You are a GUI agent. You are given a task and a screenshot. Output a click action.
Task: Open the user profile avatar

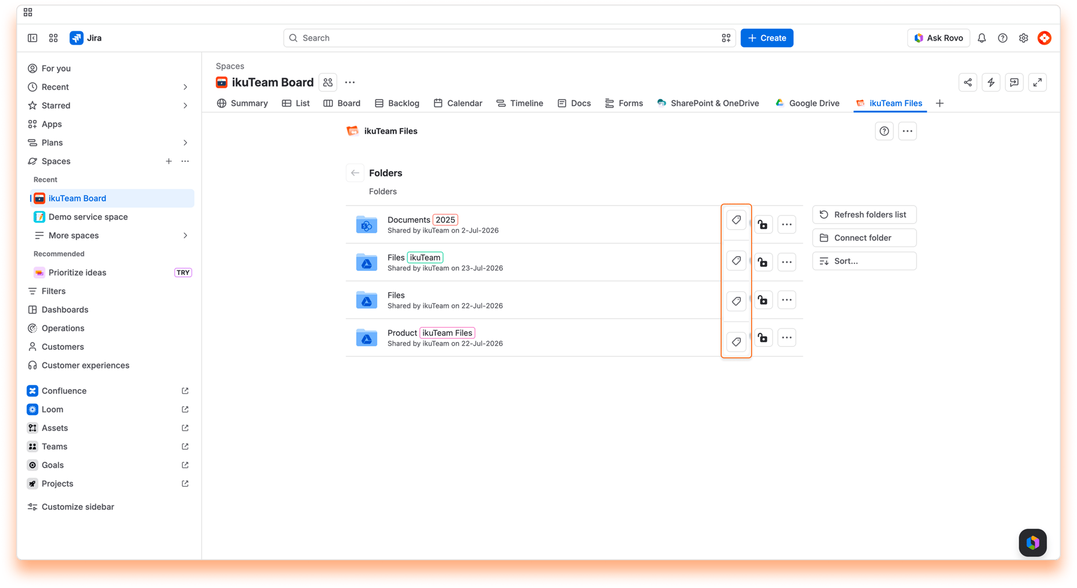click(1045, 38)
